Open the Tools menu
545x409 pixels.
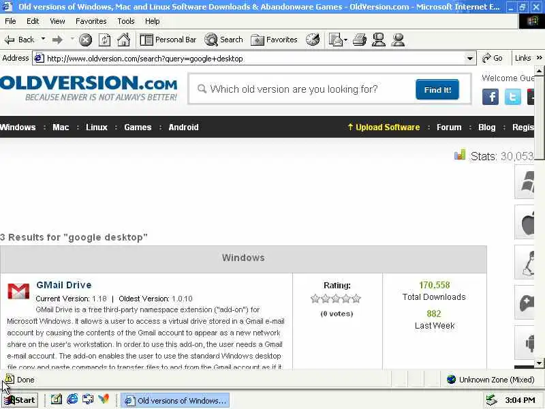pyautogui.click(x=126, y=21)
